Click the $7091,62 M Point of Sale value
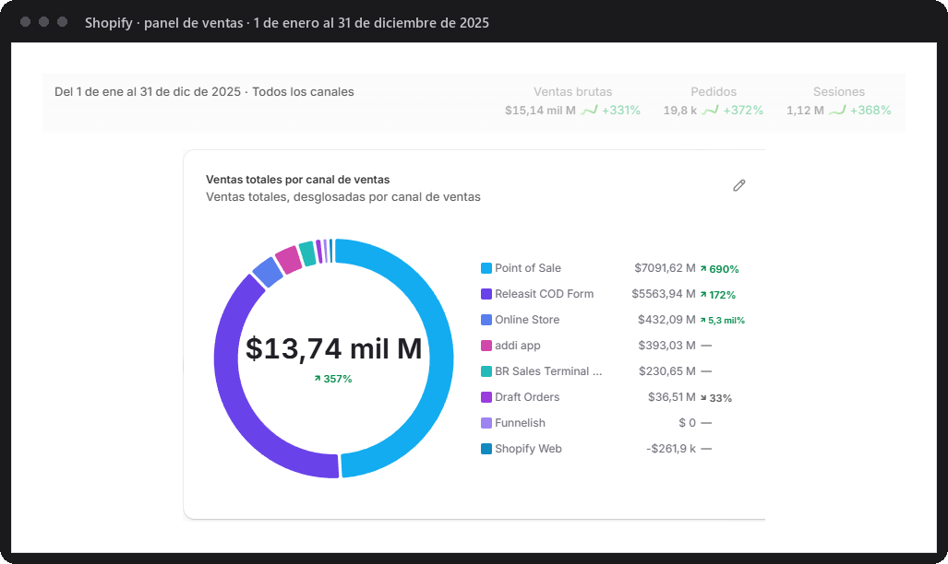Viewport: 948px width, 564px height. click(665, 268)
